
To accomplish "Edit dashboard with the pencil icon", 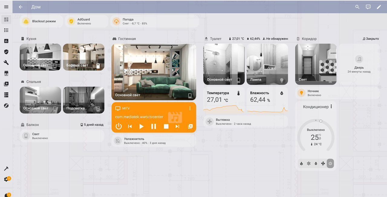I will coord(379,7).
